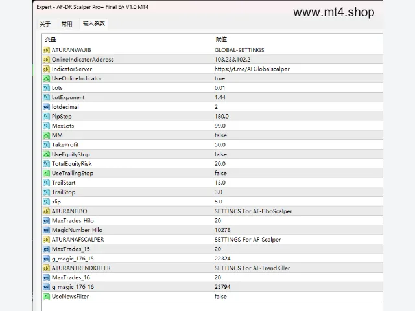This screenshot has height=311, width=415.
Task: Click the integer icon beside MaxTrades_16
Action: point(46,277)
